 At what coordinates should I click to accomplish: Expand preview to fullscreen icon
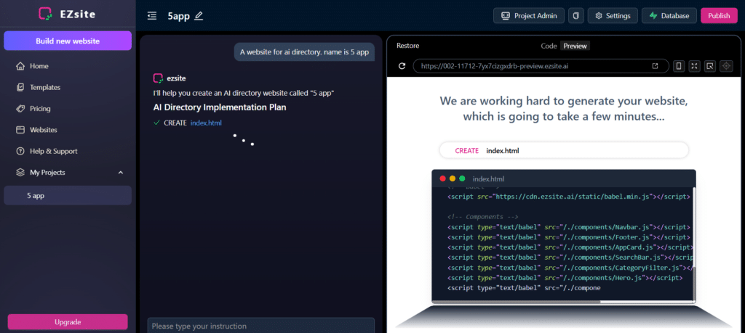[x=695, y=66]
